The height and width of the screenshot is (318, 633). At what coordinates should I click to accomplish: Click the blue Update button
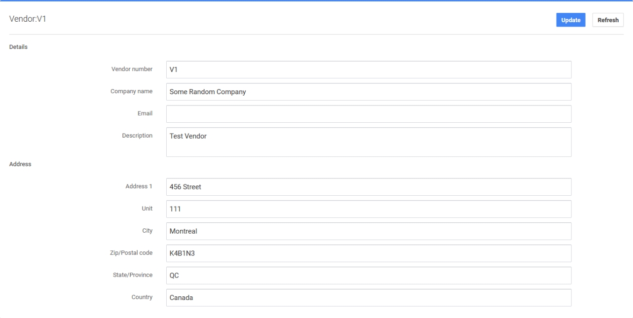(x=570, y=20)
